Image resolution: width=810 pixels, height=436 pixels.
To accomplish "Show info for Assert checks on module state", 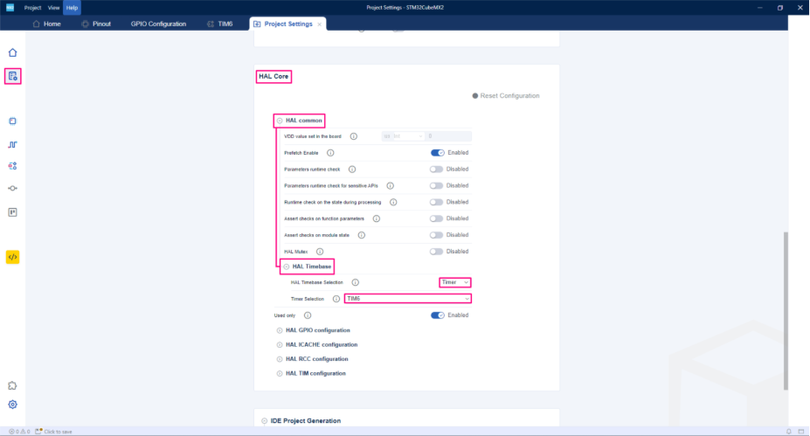I will (x=362, y=235).
